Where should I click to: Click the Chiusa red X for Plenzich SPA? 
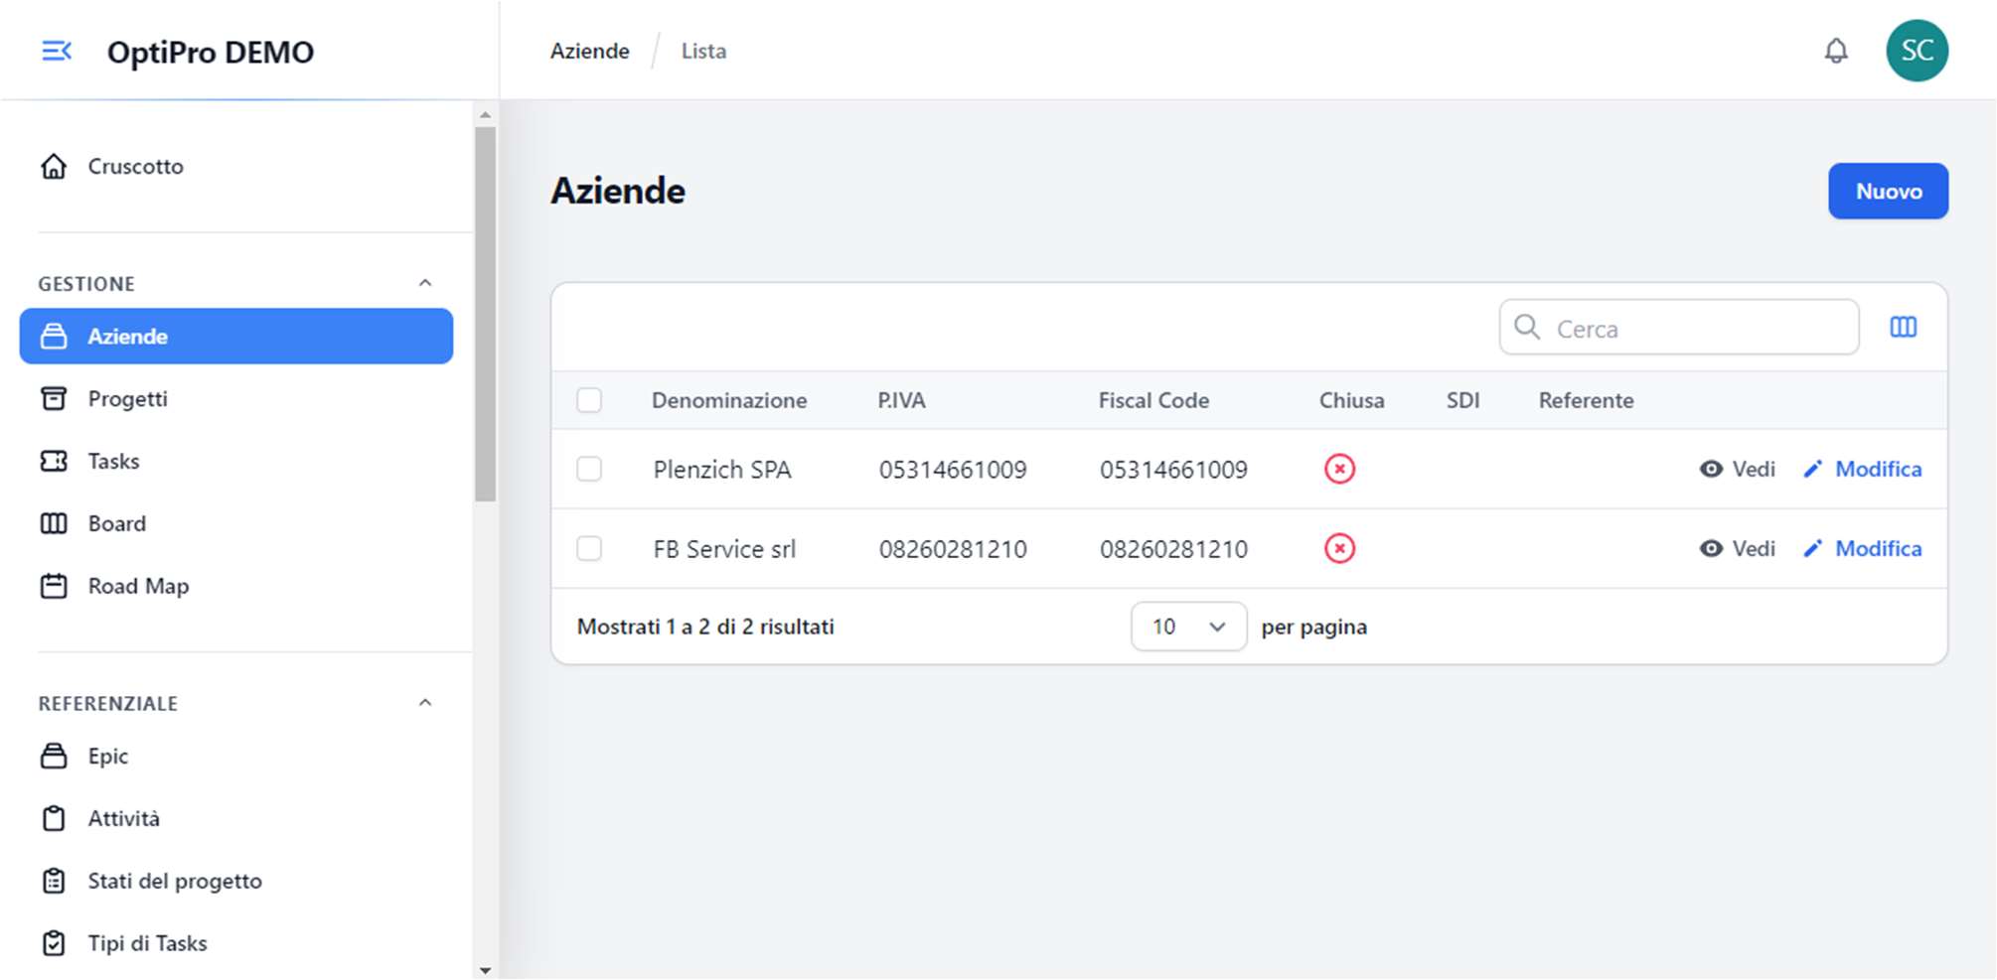[1338, 469]
